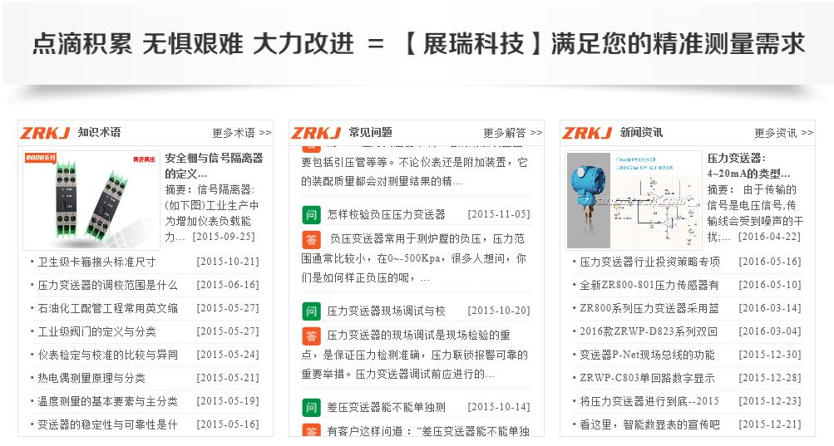Screen dimensions: 834x446
Task: Open the 安全栅与信号隔离器 product thumbnail
Action: pos(91,199)
